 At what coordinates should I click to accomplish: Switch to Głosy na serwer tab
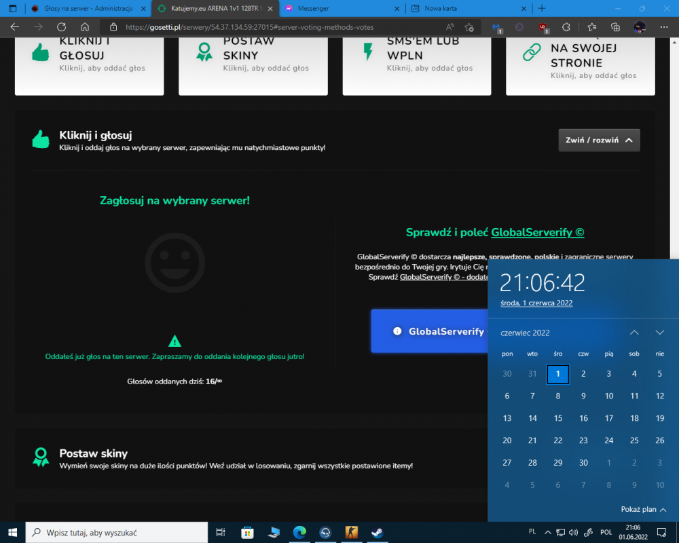(x=89, y=8)
